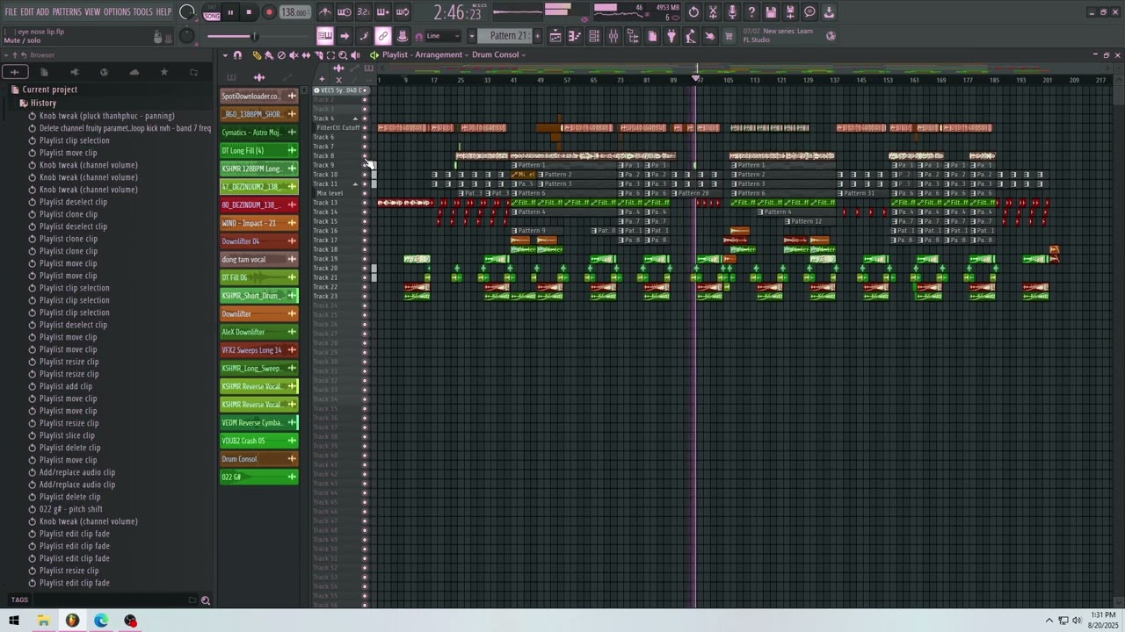Pause playback with the pause button
Screen dimensions: 1125x632
(x=230, y=12)
